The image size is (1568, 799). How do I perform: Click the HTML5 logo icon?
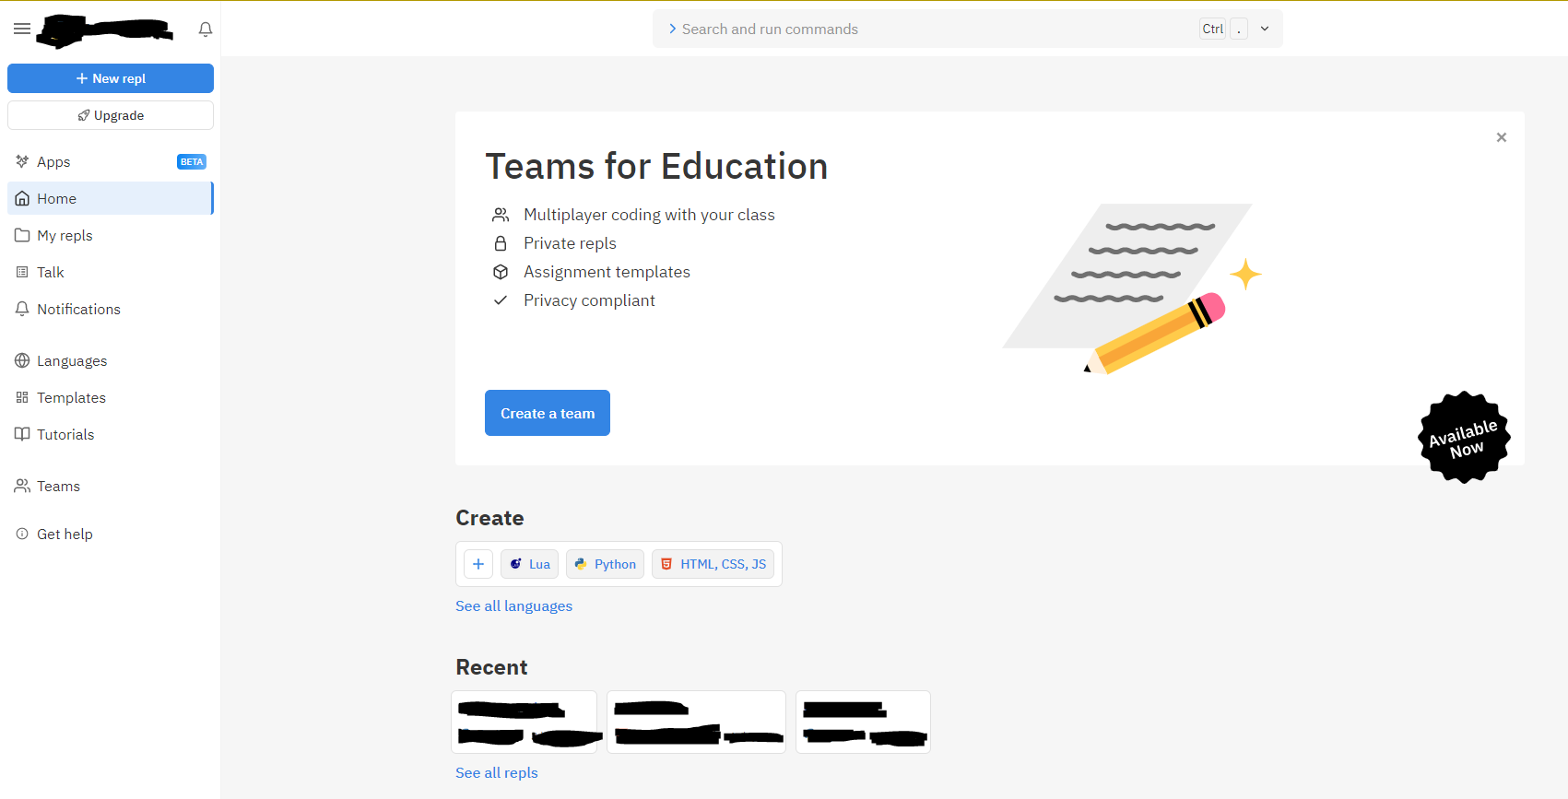[666, 564]
